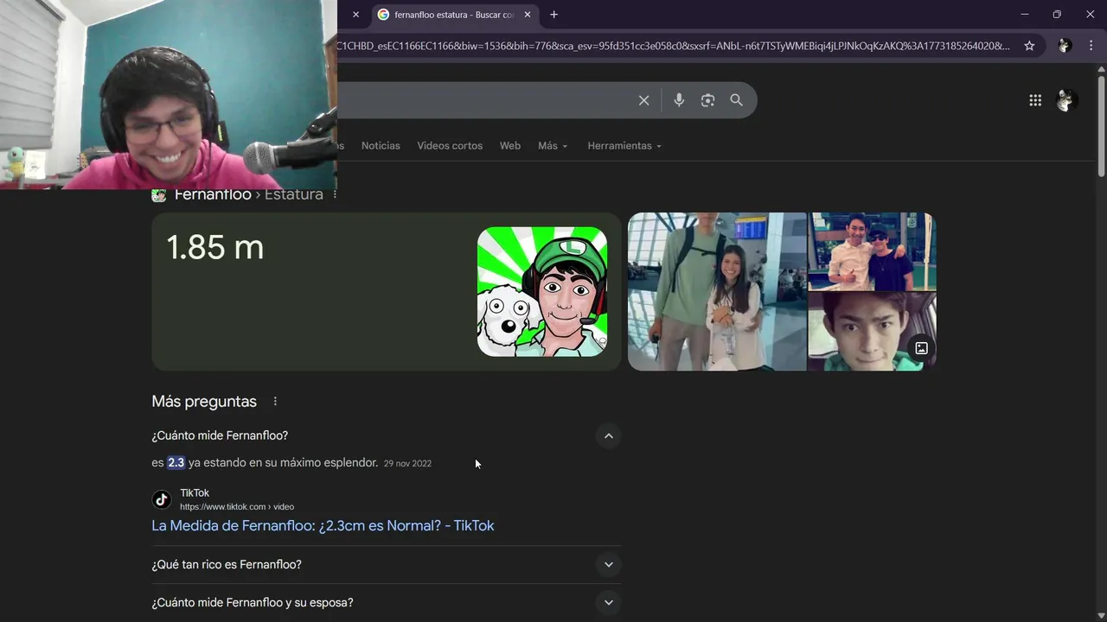The image size is (1107, 622).
Task: Open new tab with plus button
Action: pos(553,15)
